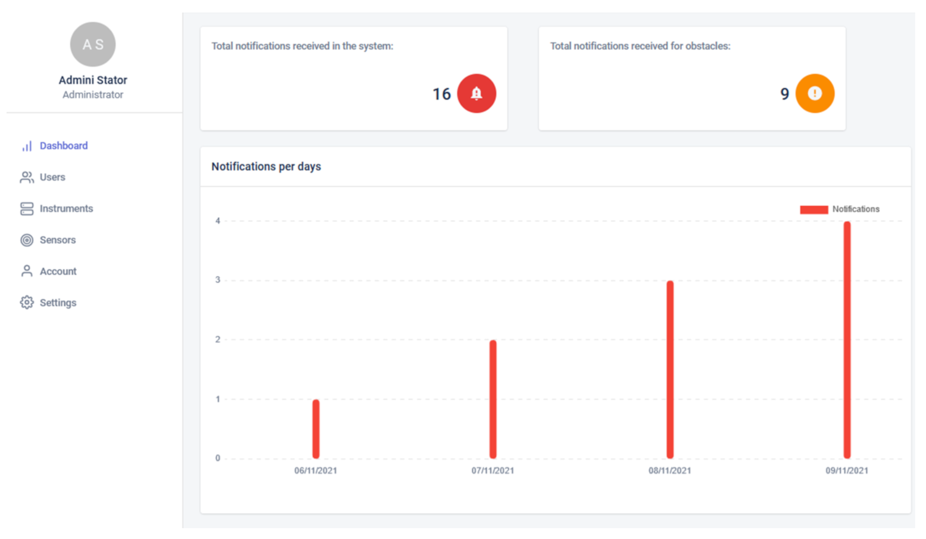The width and height of the screenshot is (926, 539).
Task: Click the 09/11/2021 chart bar
Action: (847, 340)
